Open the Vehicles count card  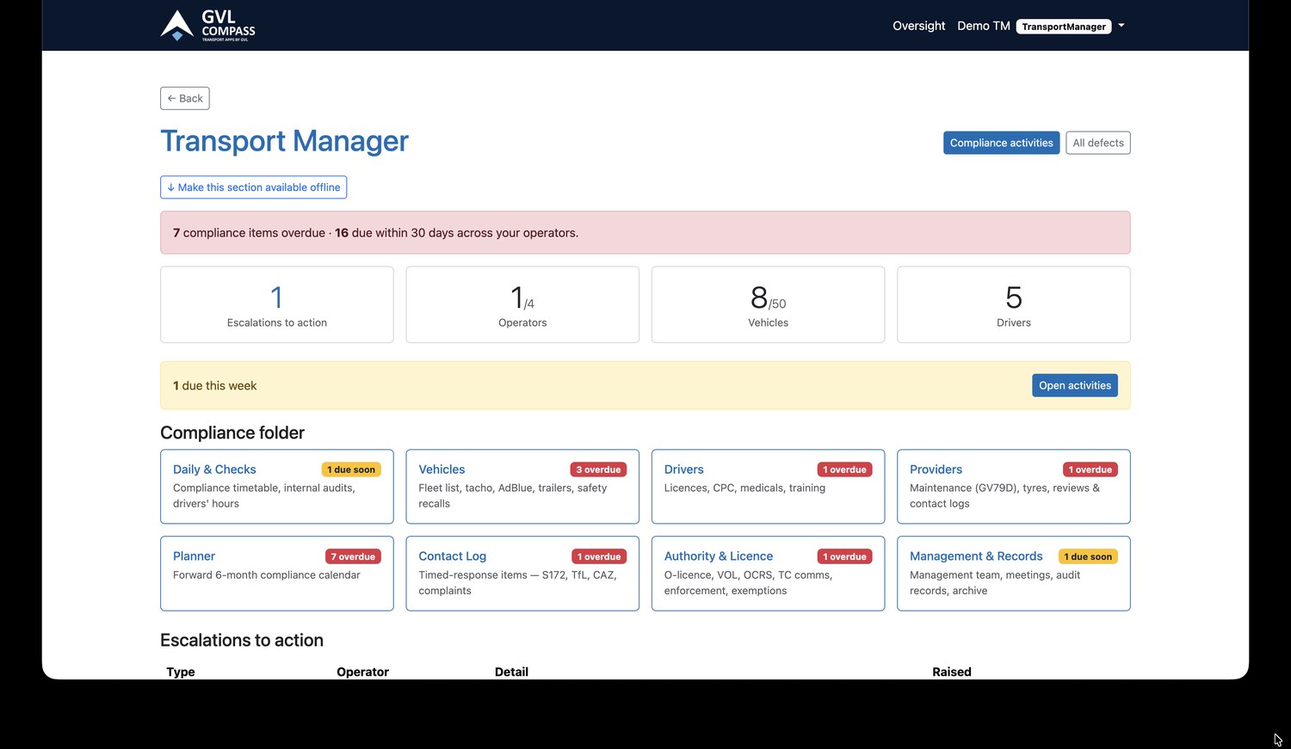click(768, 304)
